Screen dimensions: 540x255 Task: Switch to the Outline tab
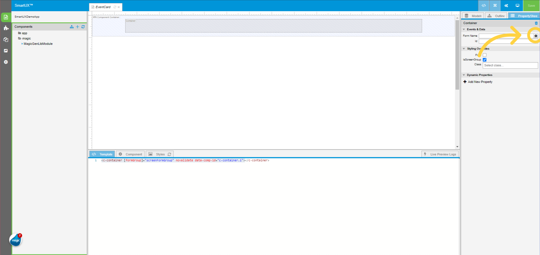click(x=496, y=16)
